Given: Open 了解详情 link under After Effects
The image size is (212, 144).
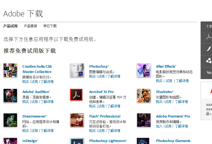Looking at the screenshot, I should pyautogui.click(x=182, y=81).
